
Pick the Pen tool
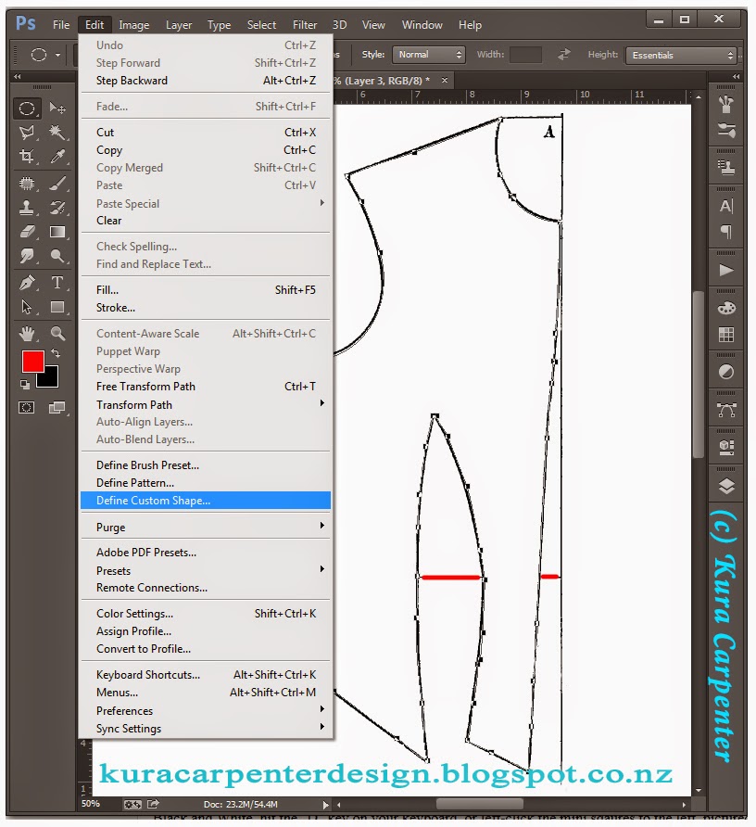coord(25,281)
